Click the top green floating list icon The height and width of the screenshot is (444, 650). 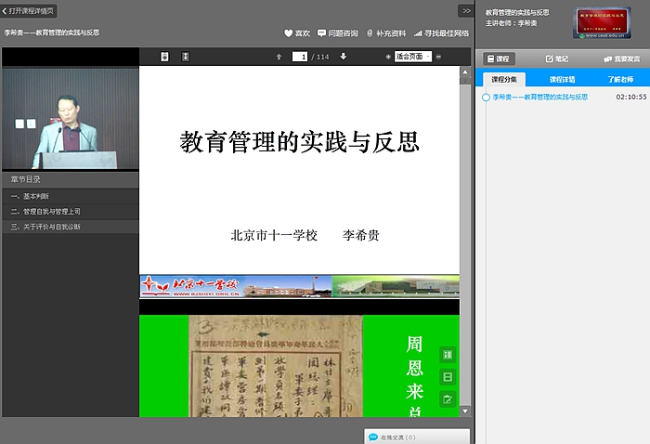point(448,355)
